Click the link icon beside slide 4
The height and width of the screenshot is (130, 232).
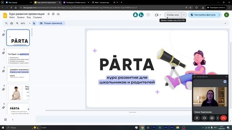[3, 89]
